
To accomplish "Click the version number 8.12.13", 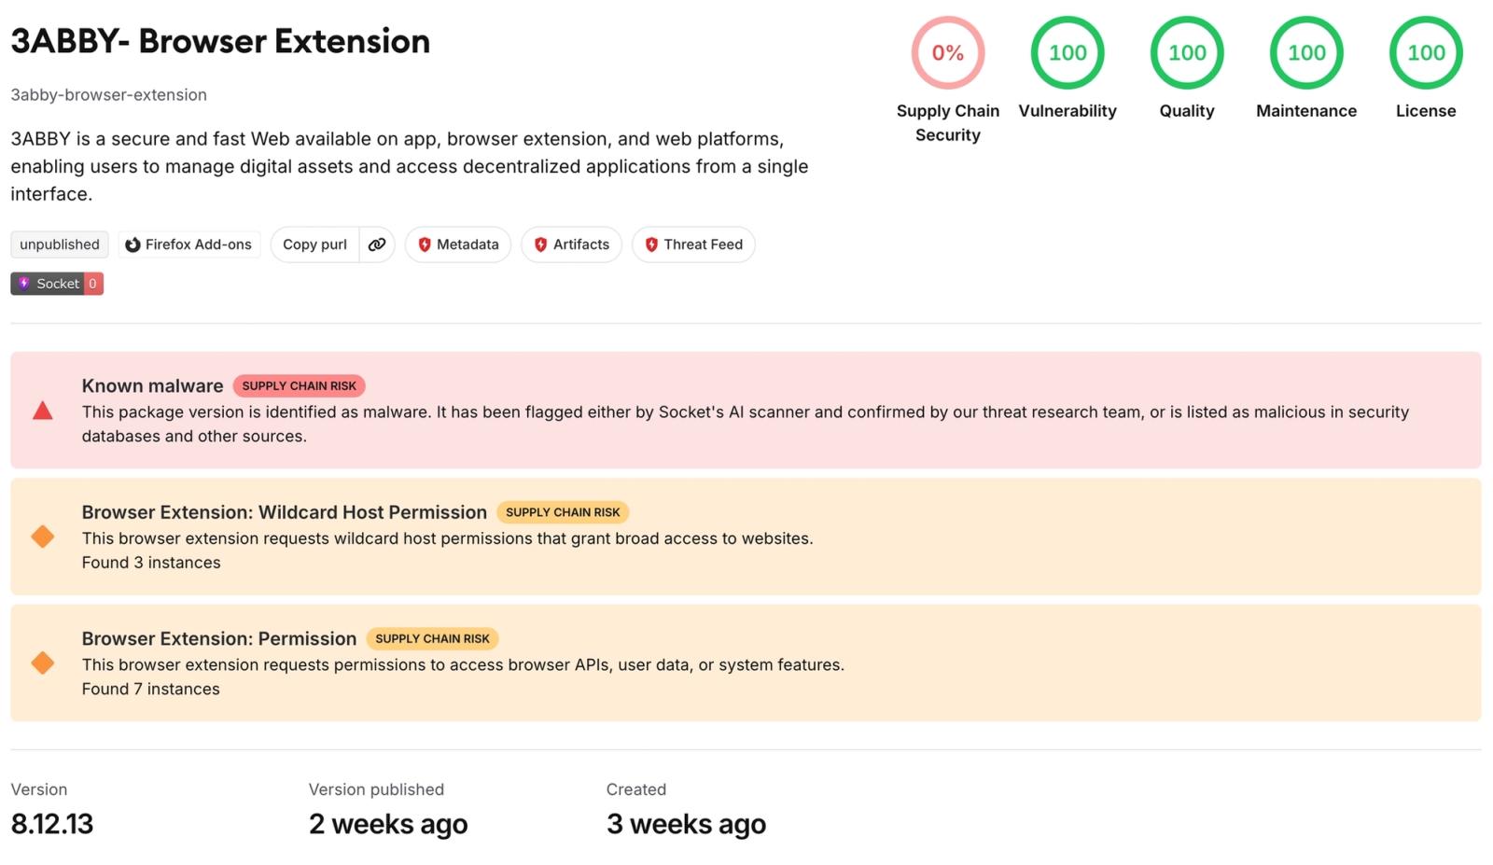I will (x=52, y=824).
